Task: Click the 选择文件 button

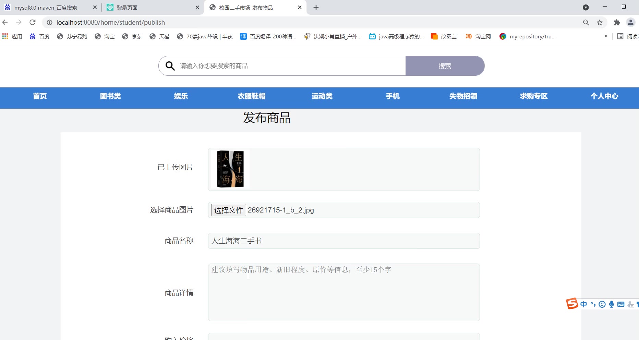Action: click(x=228, y=210)
